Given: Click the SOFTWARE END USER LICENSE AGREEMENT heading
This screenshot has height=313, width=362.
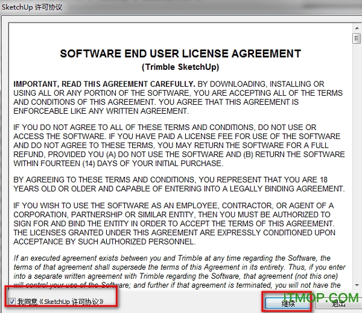Looking at the screenshot, I should tap(180, 54).
